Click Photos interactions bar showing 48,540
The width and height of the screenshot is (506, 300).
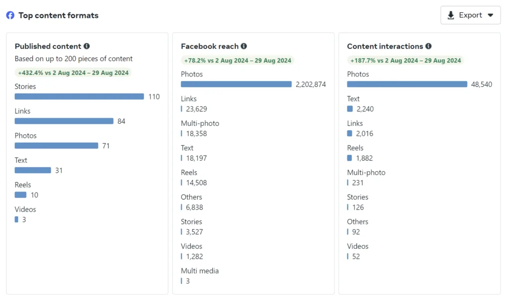(x=407, y=84)
